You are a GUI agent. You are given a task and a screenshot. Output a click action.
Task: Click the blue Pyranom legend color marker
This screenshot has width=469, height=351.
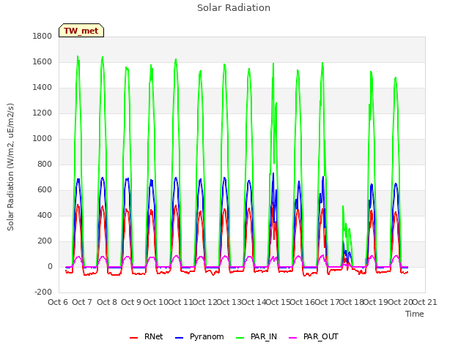(x=179, y=338)
